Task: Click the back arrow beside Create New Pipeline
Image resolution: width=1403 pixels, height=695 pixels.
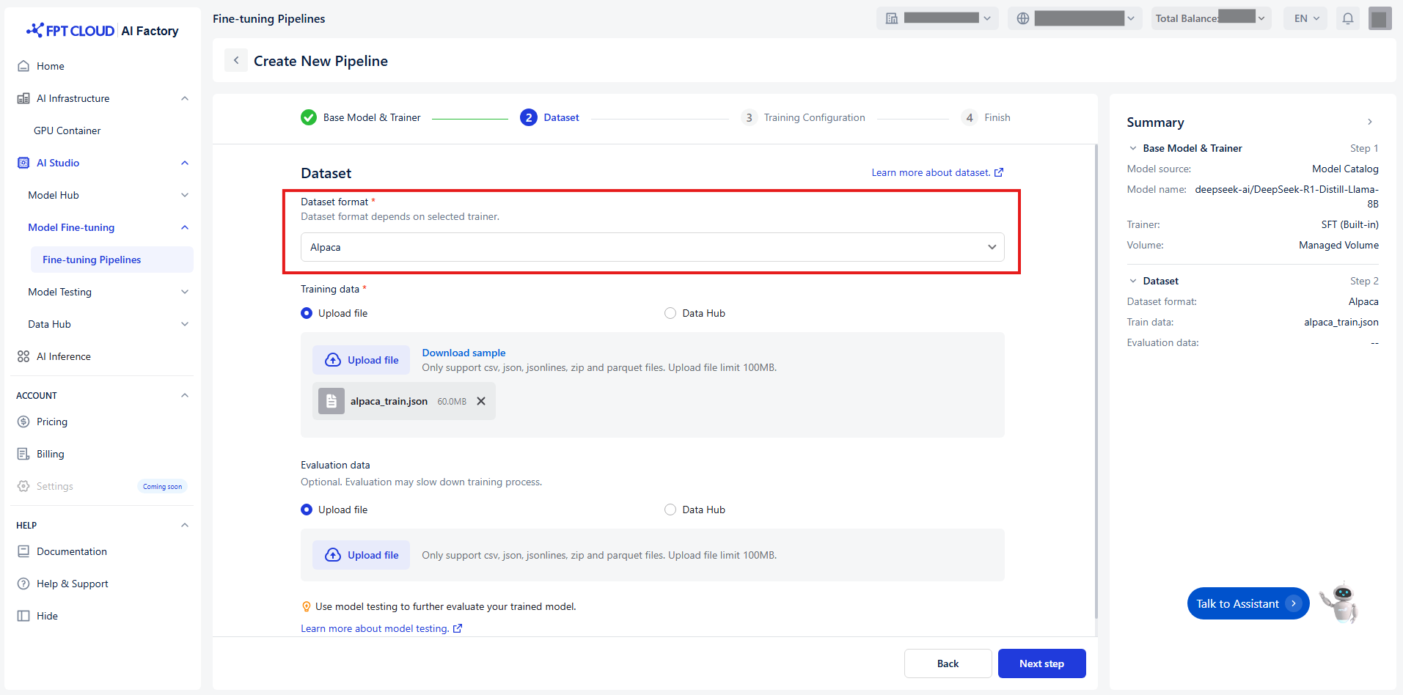Action: (x=236, y=61)
